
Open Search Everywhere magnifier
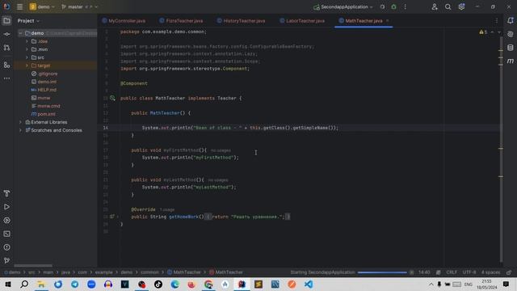(448, 6)
